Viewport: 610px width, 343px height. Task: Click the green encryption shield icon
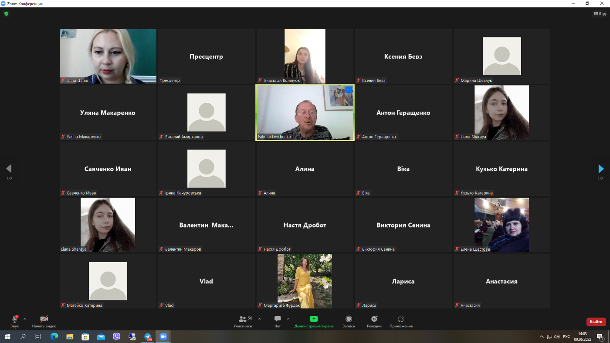pyautogui.click(x=6, y=13)
